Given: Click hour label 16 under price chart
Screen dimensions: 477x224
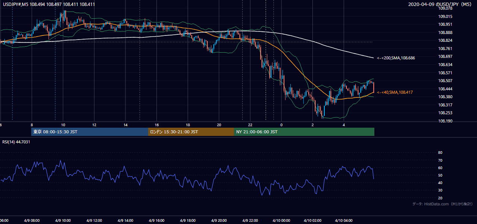Looking at the screenshot, I should coord(157,125).
